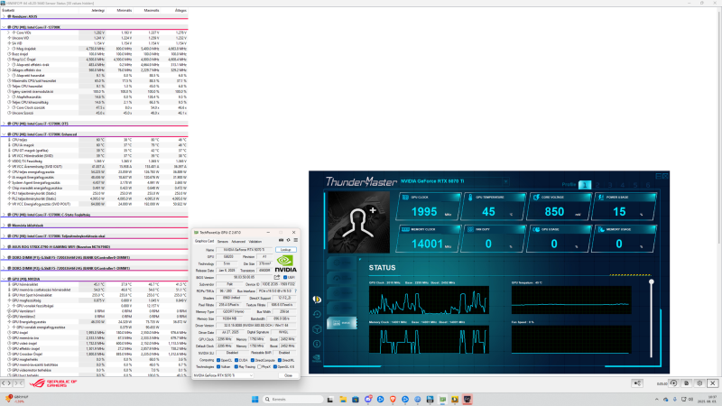This screenshot has height=406, width=722.
Task: Toggle the UEFI checkbox in GPU-Z
Action: [x=285, y=277]
